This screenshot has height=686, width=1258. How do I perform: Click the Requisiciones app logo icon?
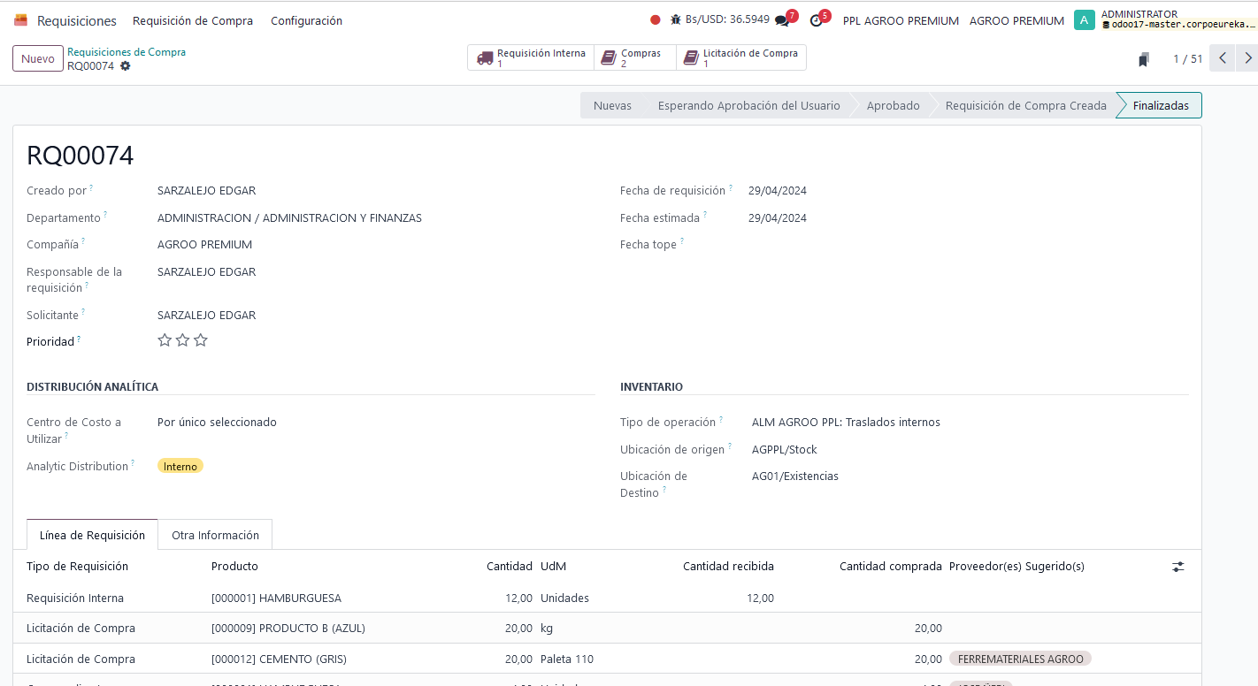point(20,20)
